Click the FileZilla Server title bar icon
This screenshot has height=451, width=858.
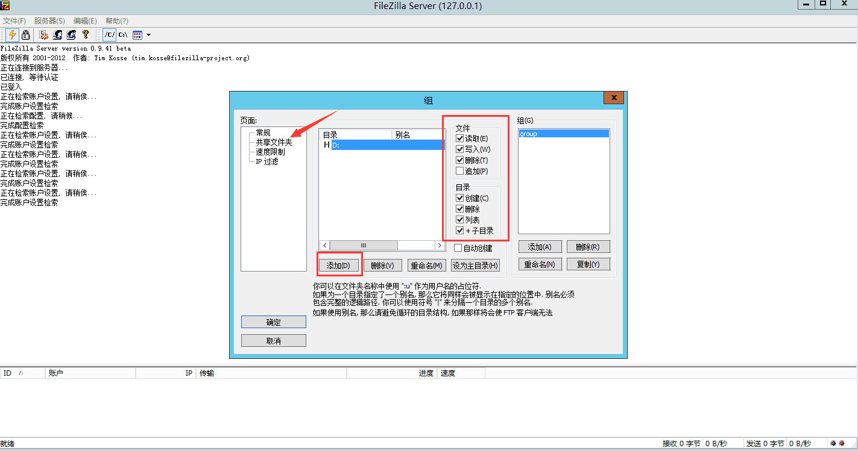tap(5, 6)
